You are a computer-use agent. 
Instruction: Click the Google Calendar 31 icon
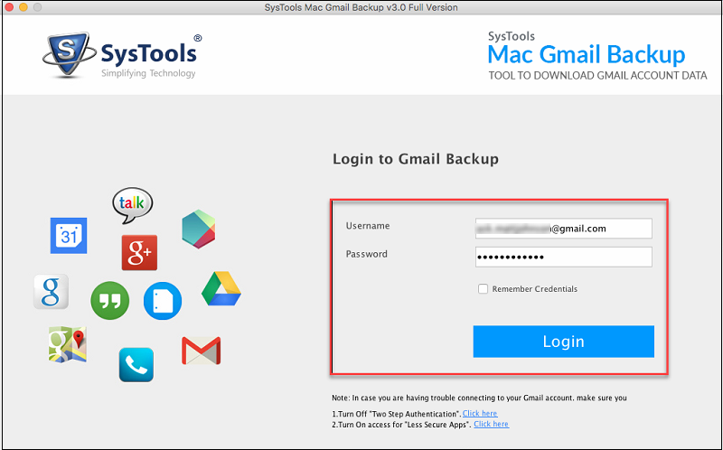[x=69, y=236]
